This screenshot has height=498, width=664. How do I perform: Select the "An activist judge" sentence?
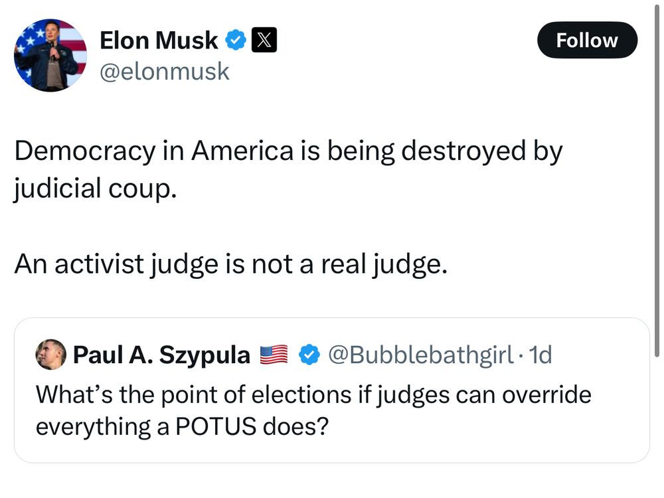pyautogui.click(x=228, y=264)
